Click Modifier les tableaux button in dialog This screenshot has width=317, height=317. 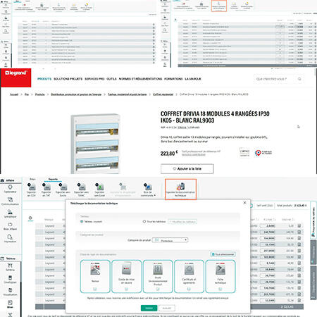(183, 221)
